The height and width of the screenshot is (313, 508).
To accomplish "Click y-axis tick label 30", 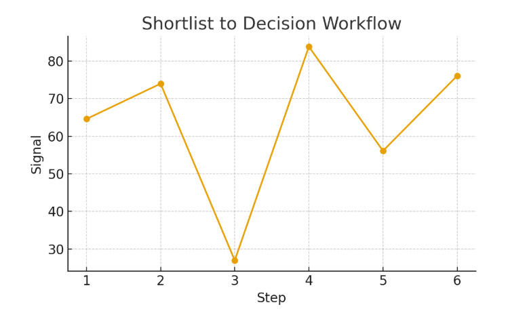I will pyautogui.click(x=56, y=249).
